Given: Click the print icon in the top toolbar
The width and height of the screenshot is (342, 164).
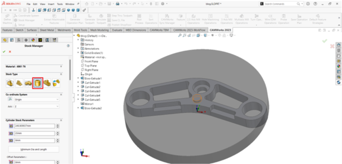Looking at the screenshot, I should (118, 4).
